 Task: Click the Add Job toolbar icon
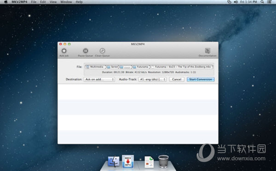(x=64, y=51)
